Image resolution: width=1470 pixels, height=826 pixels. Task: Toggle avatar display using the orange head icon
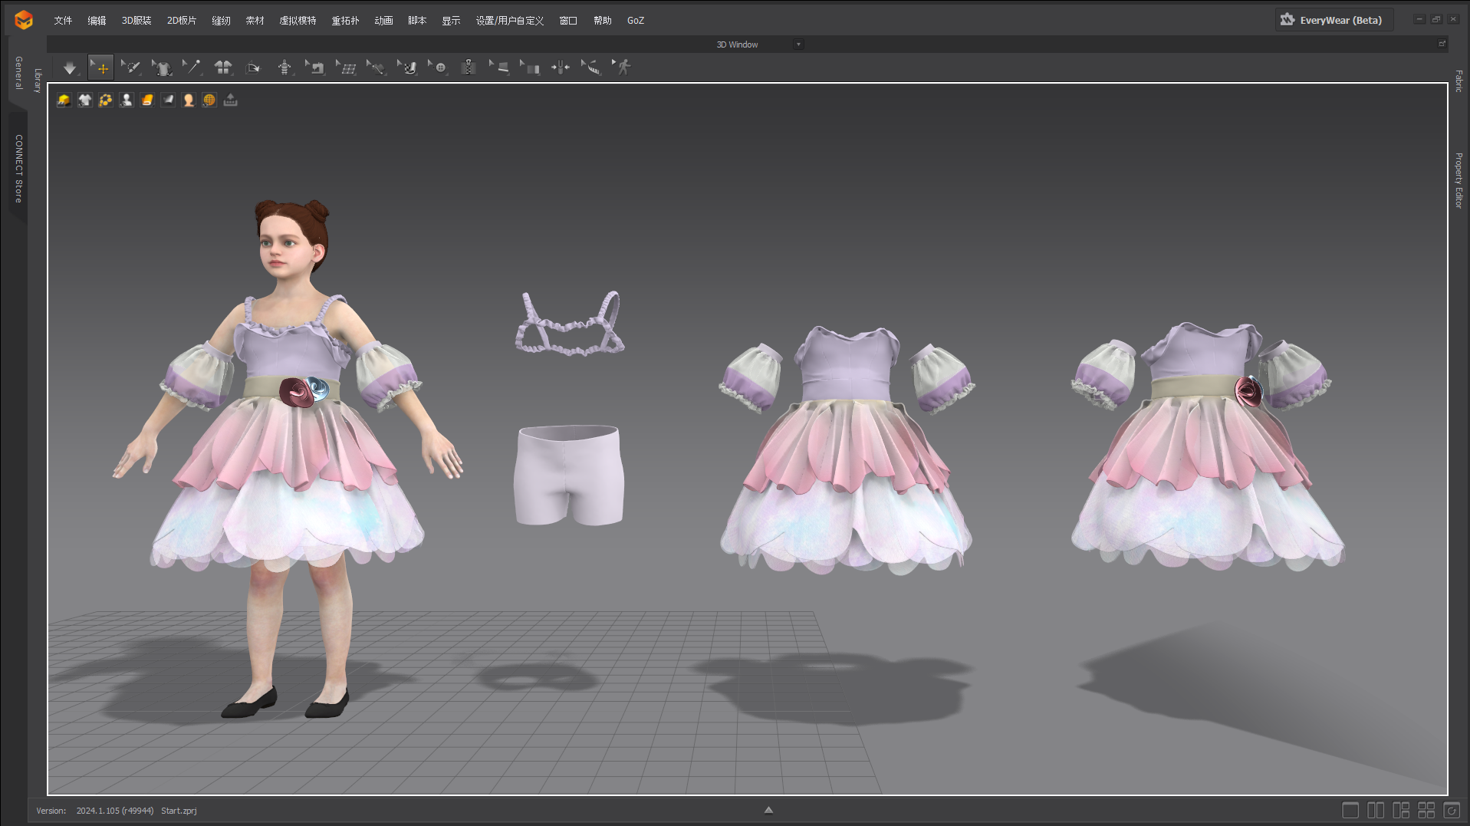(x=188, y=100)
